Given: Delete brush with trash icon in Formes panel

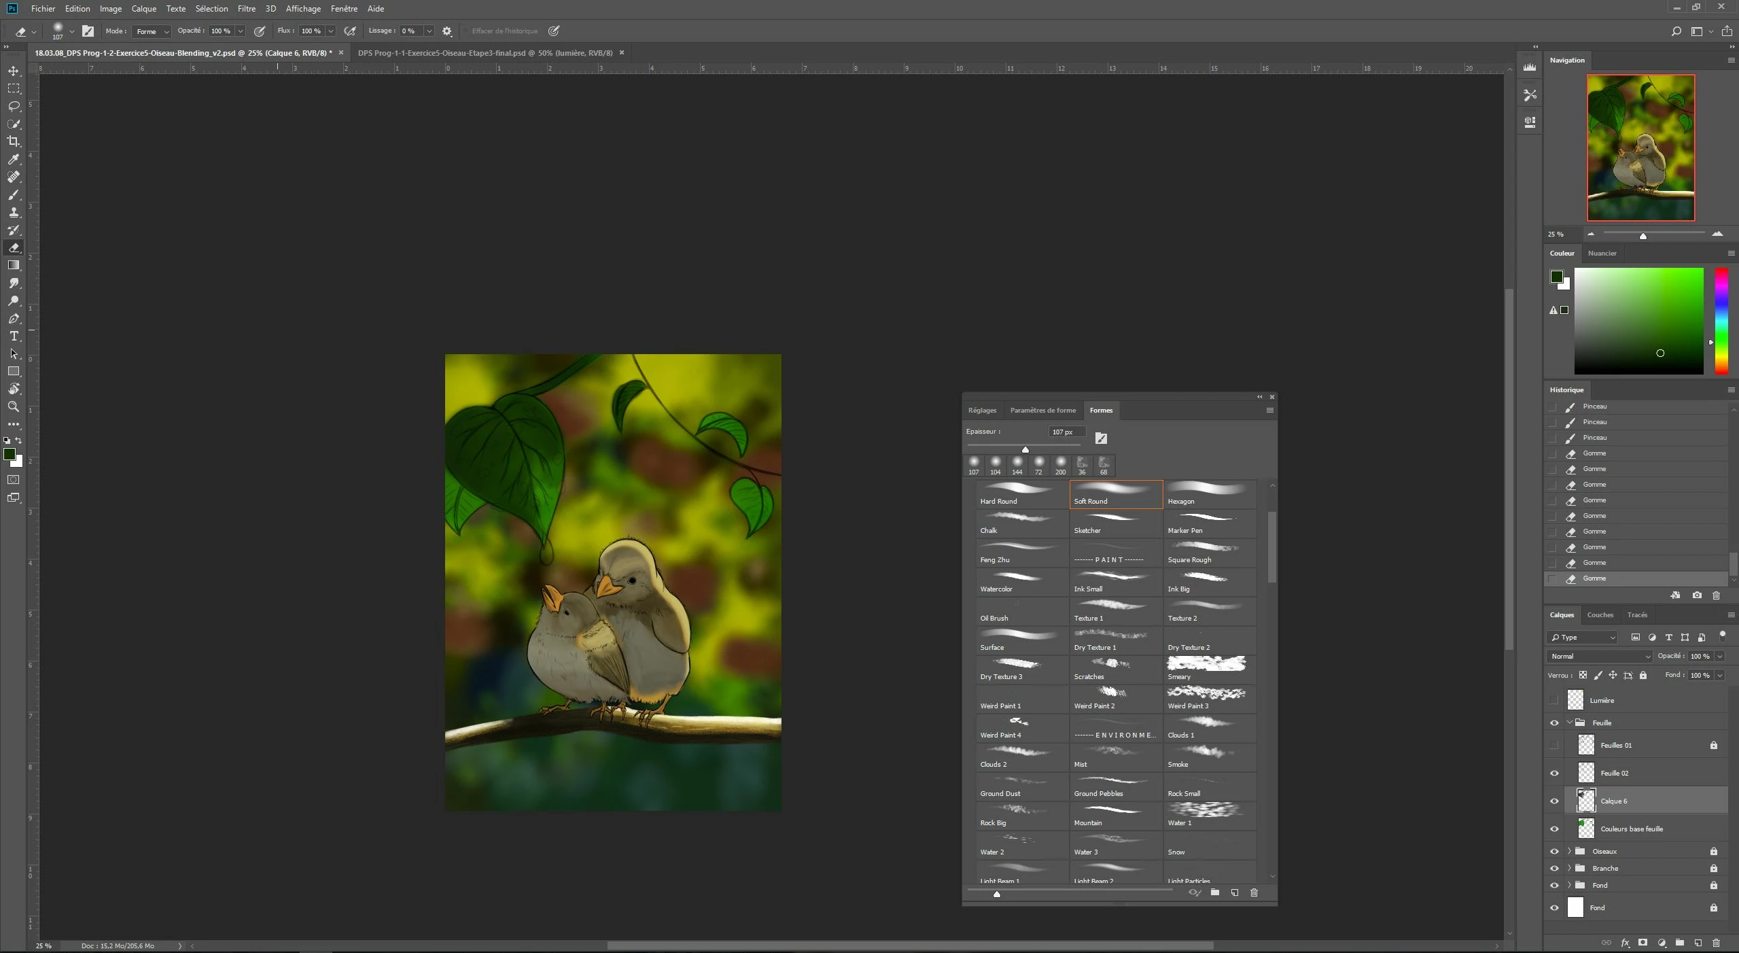Looking at the screenshot, I should [x=1254, y=893].
